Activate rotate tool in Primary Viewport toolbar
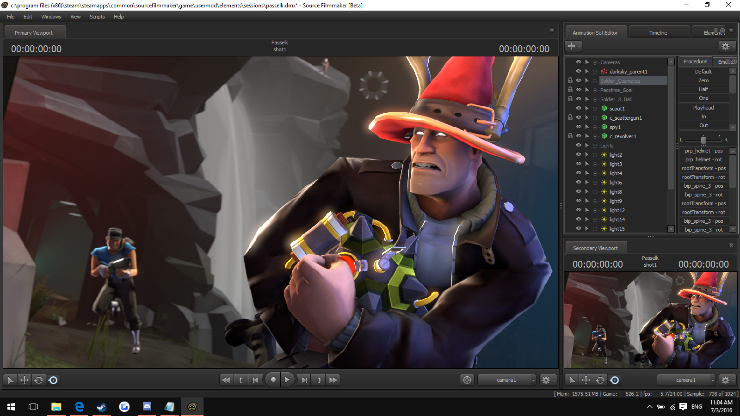 tap(39, 380)
